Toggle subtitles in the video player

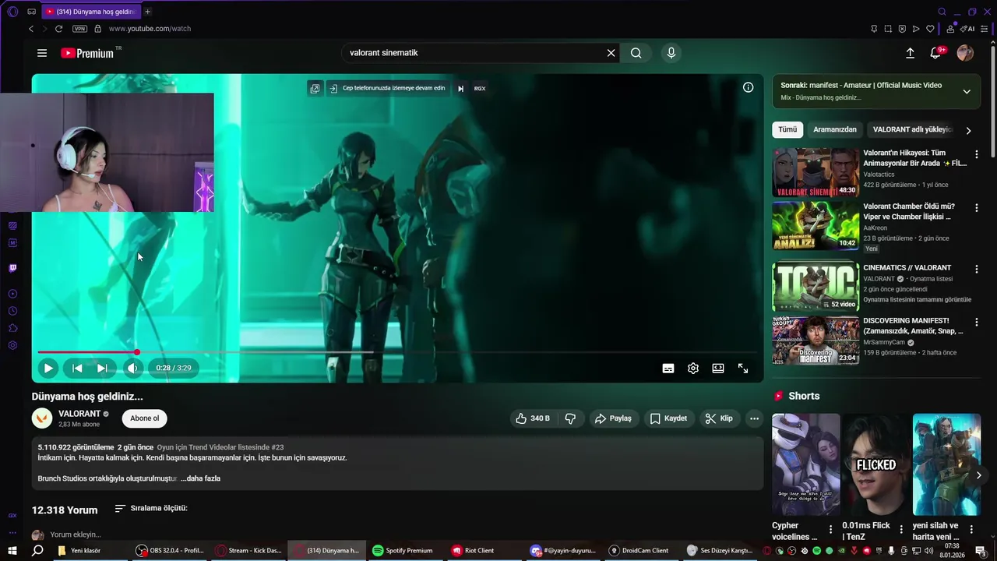tap(668, 369)
